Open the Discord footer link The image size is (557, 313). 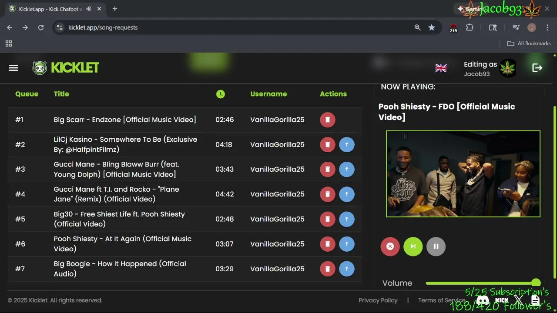tap(483, 300)
